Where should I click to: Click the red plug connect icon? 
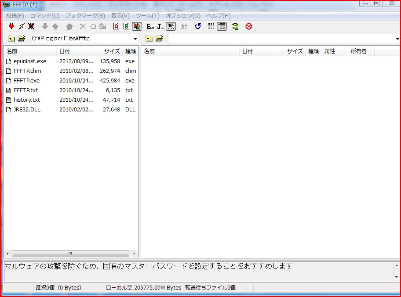(x=11, y=26)
